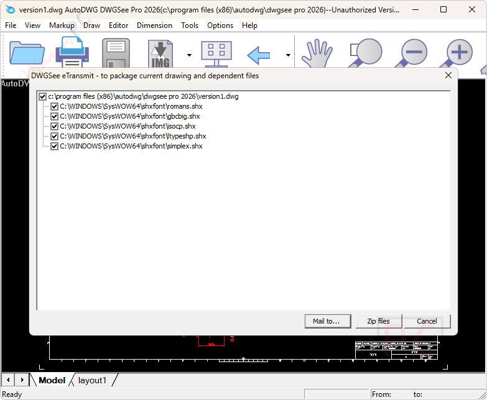Activate the Zoom window magnifier tool
487x400 pixels.
point(365,53)
